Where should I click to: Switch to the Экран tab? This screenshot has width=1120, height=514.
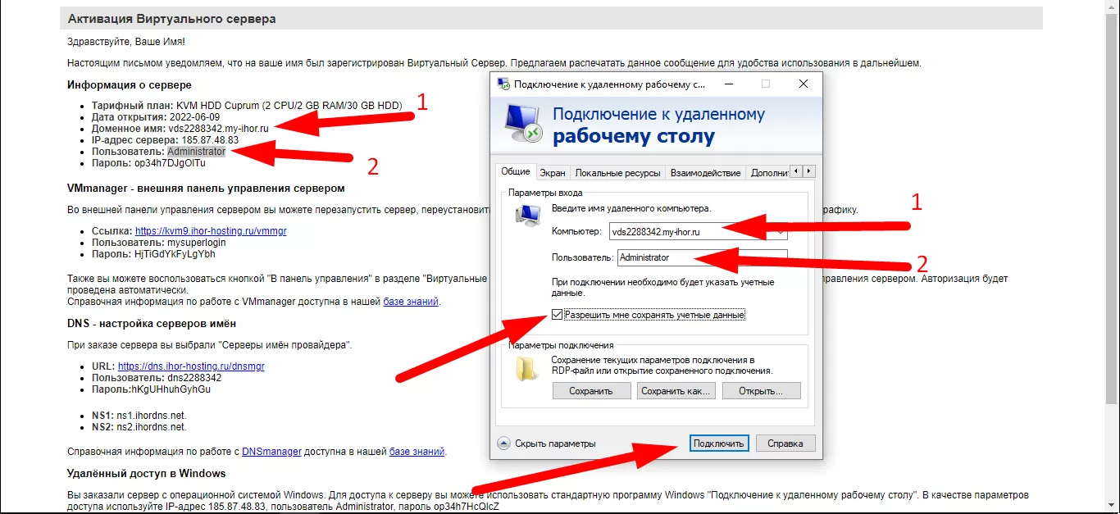coord(553,173)
